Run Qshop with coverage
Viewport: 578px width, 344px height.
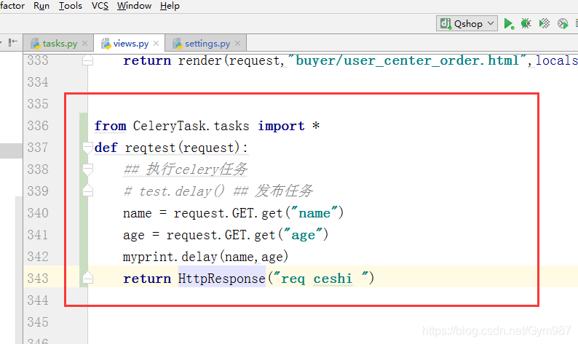pyautogui.click(x=544, y=23)
